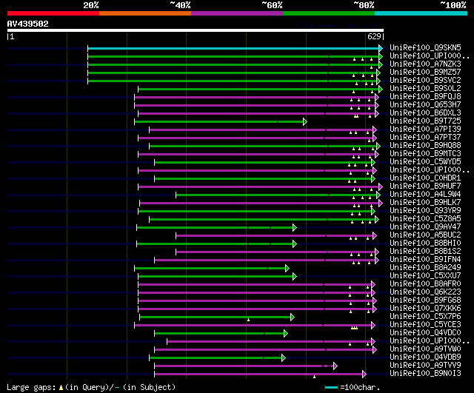The image size is (474, 393).
Task: Click the purple arrowhead ending the A9TVV9 alignment
Action: pos(336,366)
